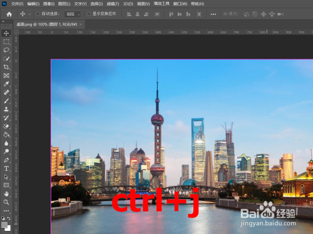Select the Hand tool
This screenshot has height=234, width=313.
(6, 193)
